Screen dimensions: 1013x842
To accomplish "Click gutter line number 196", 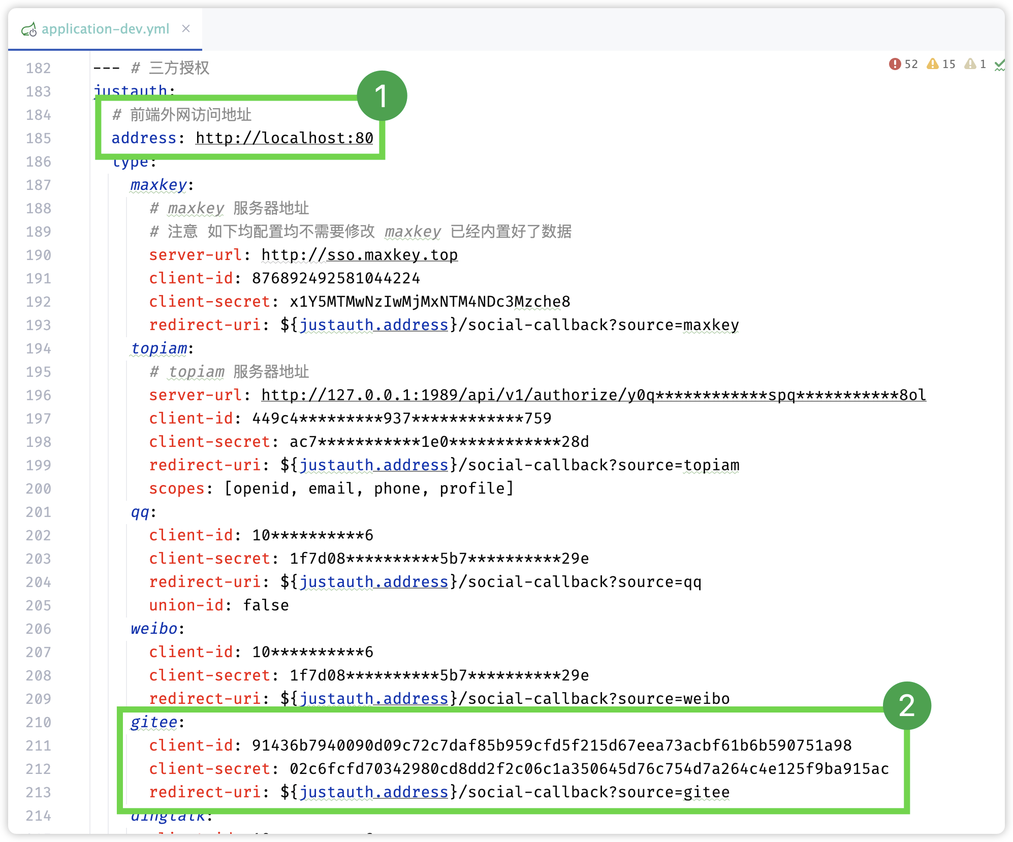I will point(39,395).
